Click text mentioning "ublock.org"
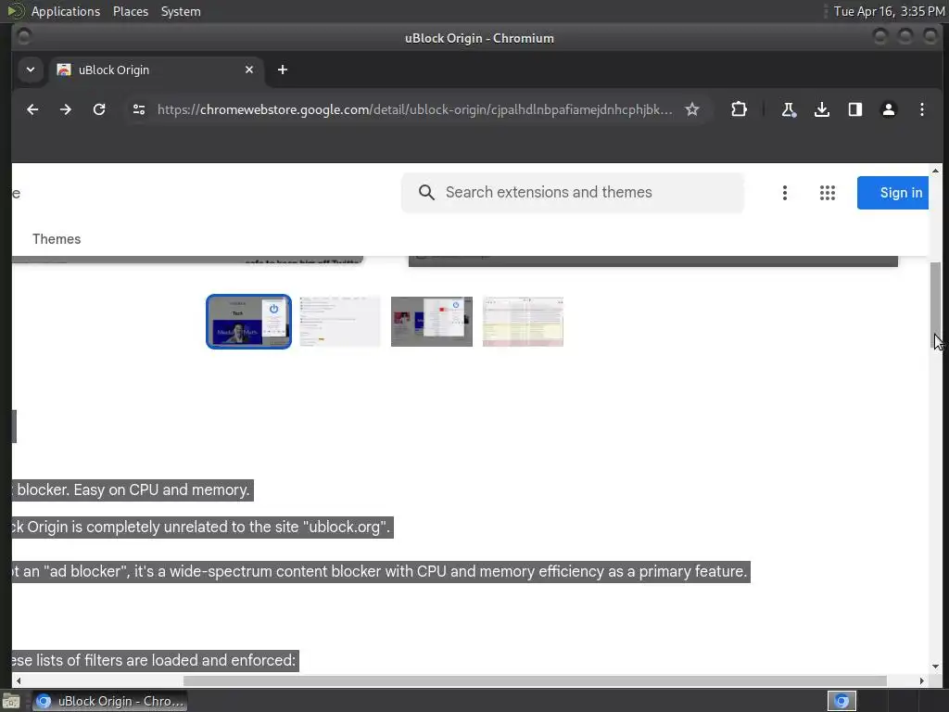949x712 pixels. click(x=201, y=527)
